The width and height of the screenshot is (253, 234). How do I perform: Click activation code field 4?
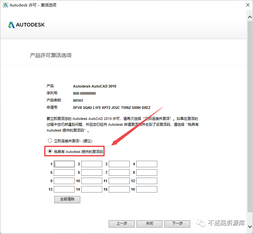click(x=147, y=164)
